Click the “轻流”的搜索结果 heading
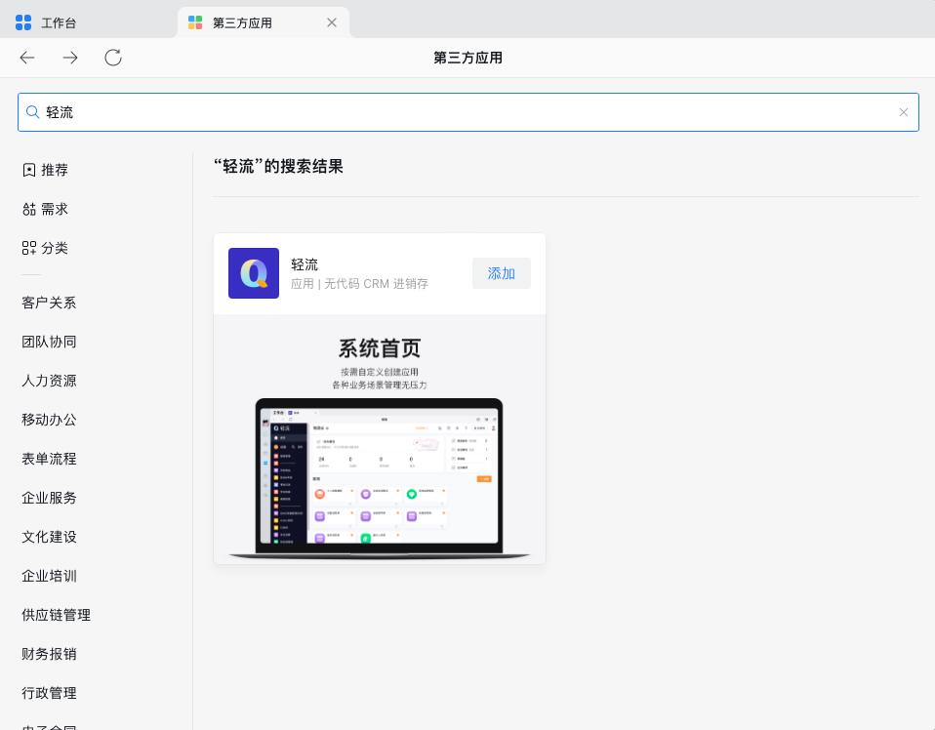Image resolution: width=935 pixels, height=730 pixels. pos(278,166)
